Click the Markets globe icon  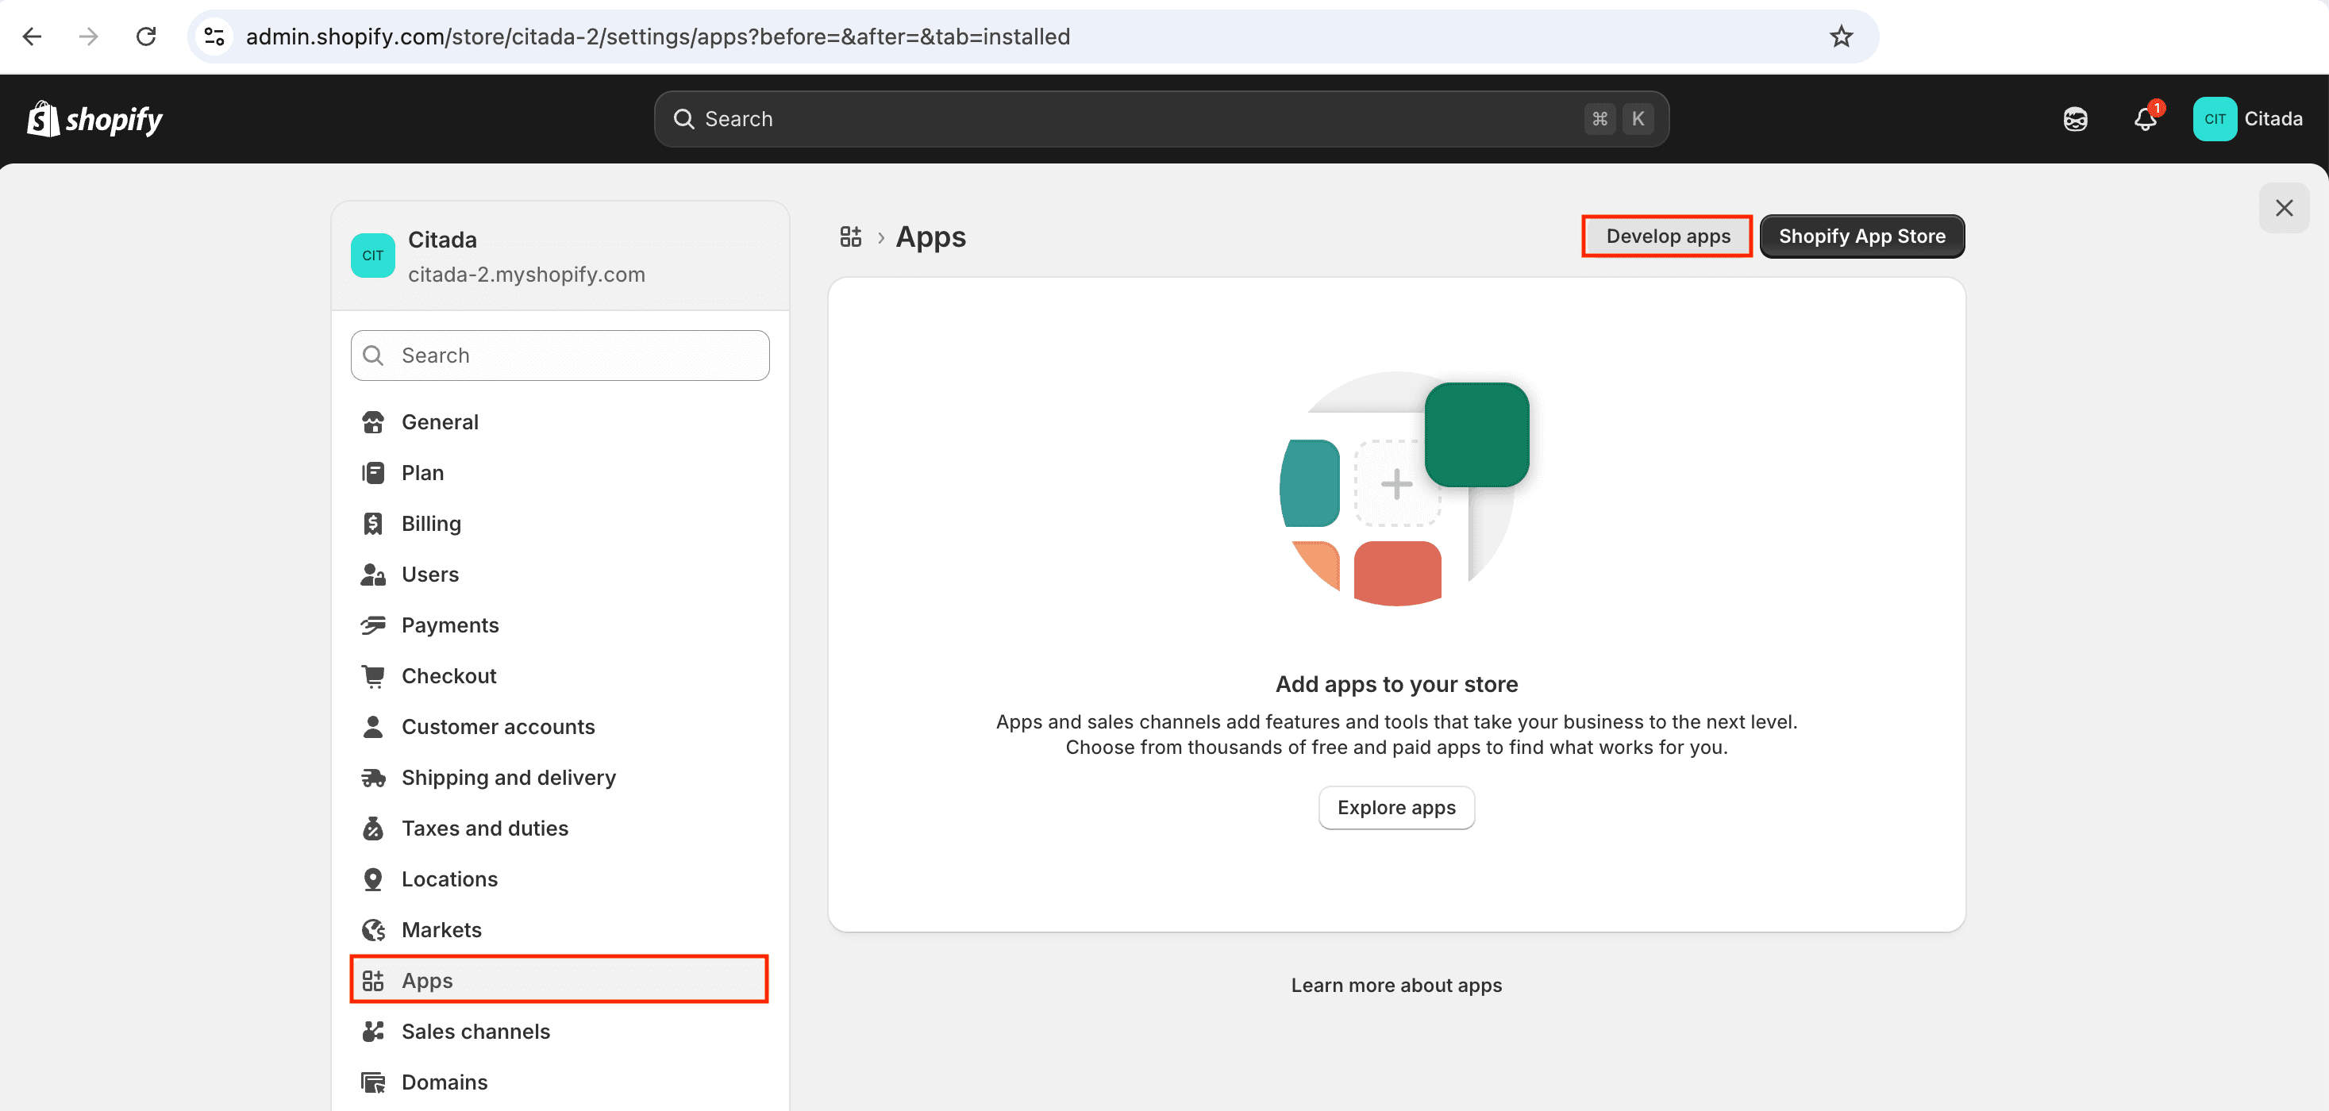[372, 929]
